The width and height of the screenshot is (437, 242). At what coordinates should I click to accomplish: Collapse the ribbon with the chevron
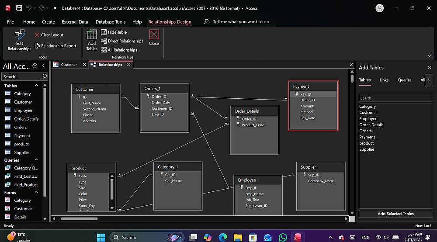pos(429,56)
